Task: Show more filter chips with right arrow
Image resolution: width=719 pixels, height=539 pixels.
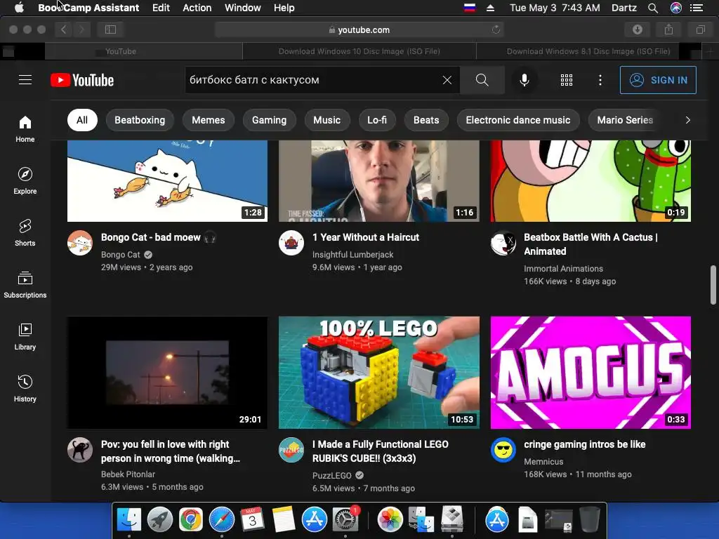Action: pyautogui.click(x=687, y=120)
